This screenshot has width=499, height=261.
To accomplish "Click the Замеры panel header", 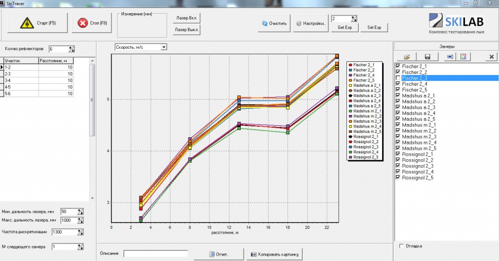I will (x=446, y=46).
